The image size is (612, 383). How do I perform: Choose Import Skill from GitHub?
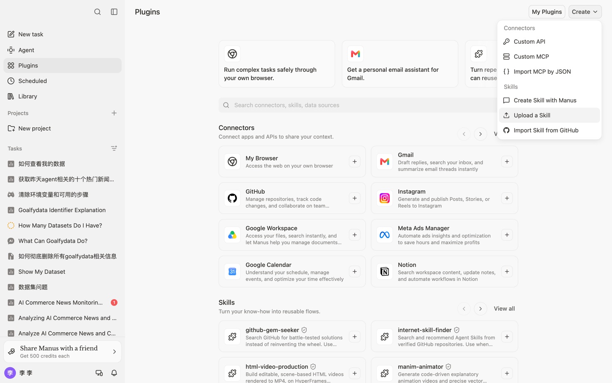tap(549, 130)
